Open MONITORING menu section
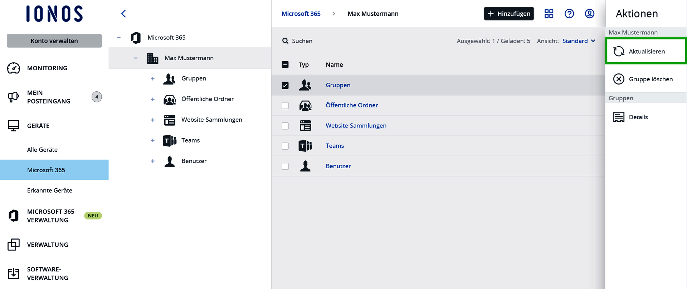Screen dimensions: 687x289 [x=47, y=68]
